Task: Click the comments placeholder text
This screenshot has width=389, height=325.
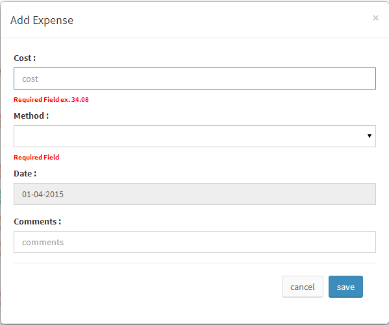Action: (43, 242)
